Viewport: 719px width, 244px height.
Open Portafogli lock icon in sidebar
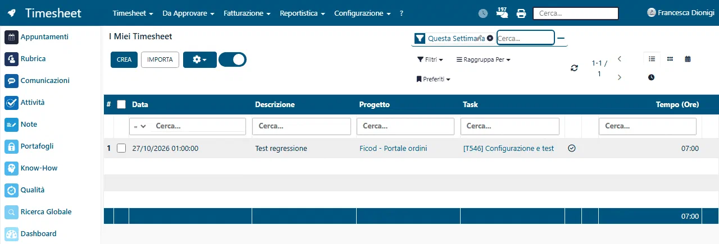point(12,146)
